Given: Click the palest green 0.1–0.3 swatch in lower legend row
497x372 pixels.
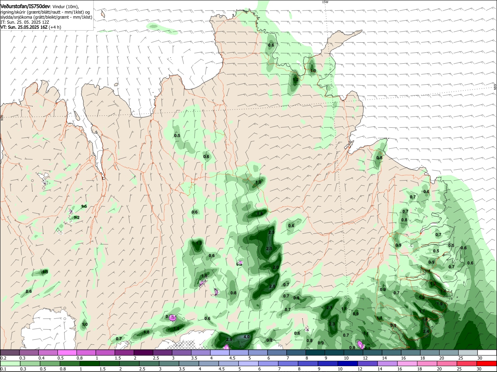Looking at the screenshot, I should tap(10, 363).
